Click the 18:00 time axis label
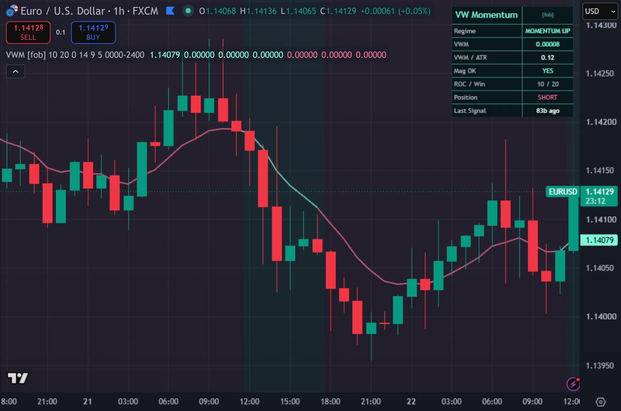Screen dimensions: 621x411 coord(330,402)
